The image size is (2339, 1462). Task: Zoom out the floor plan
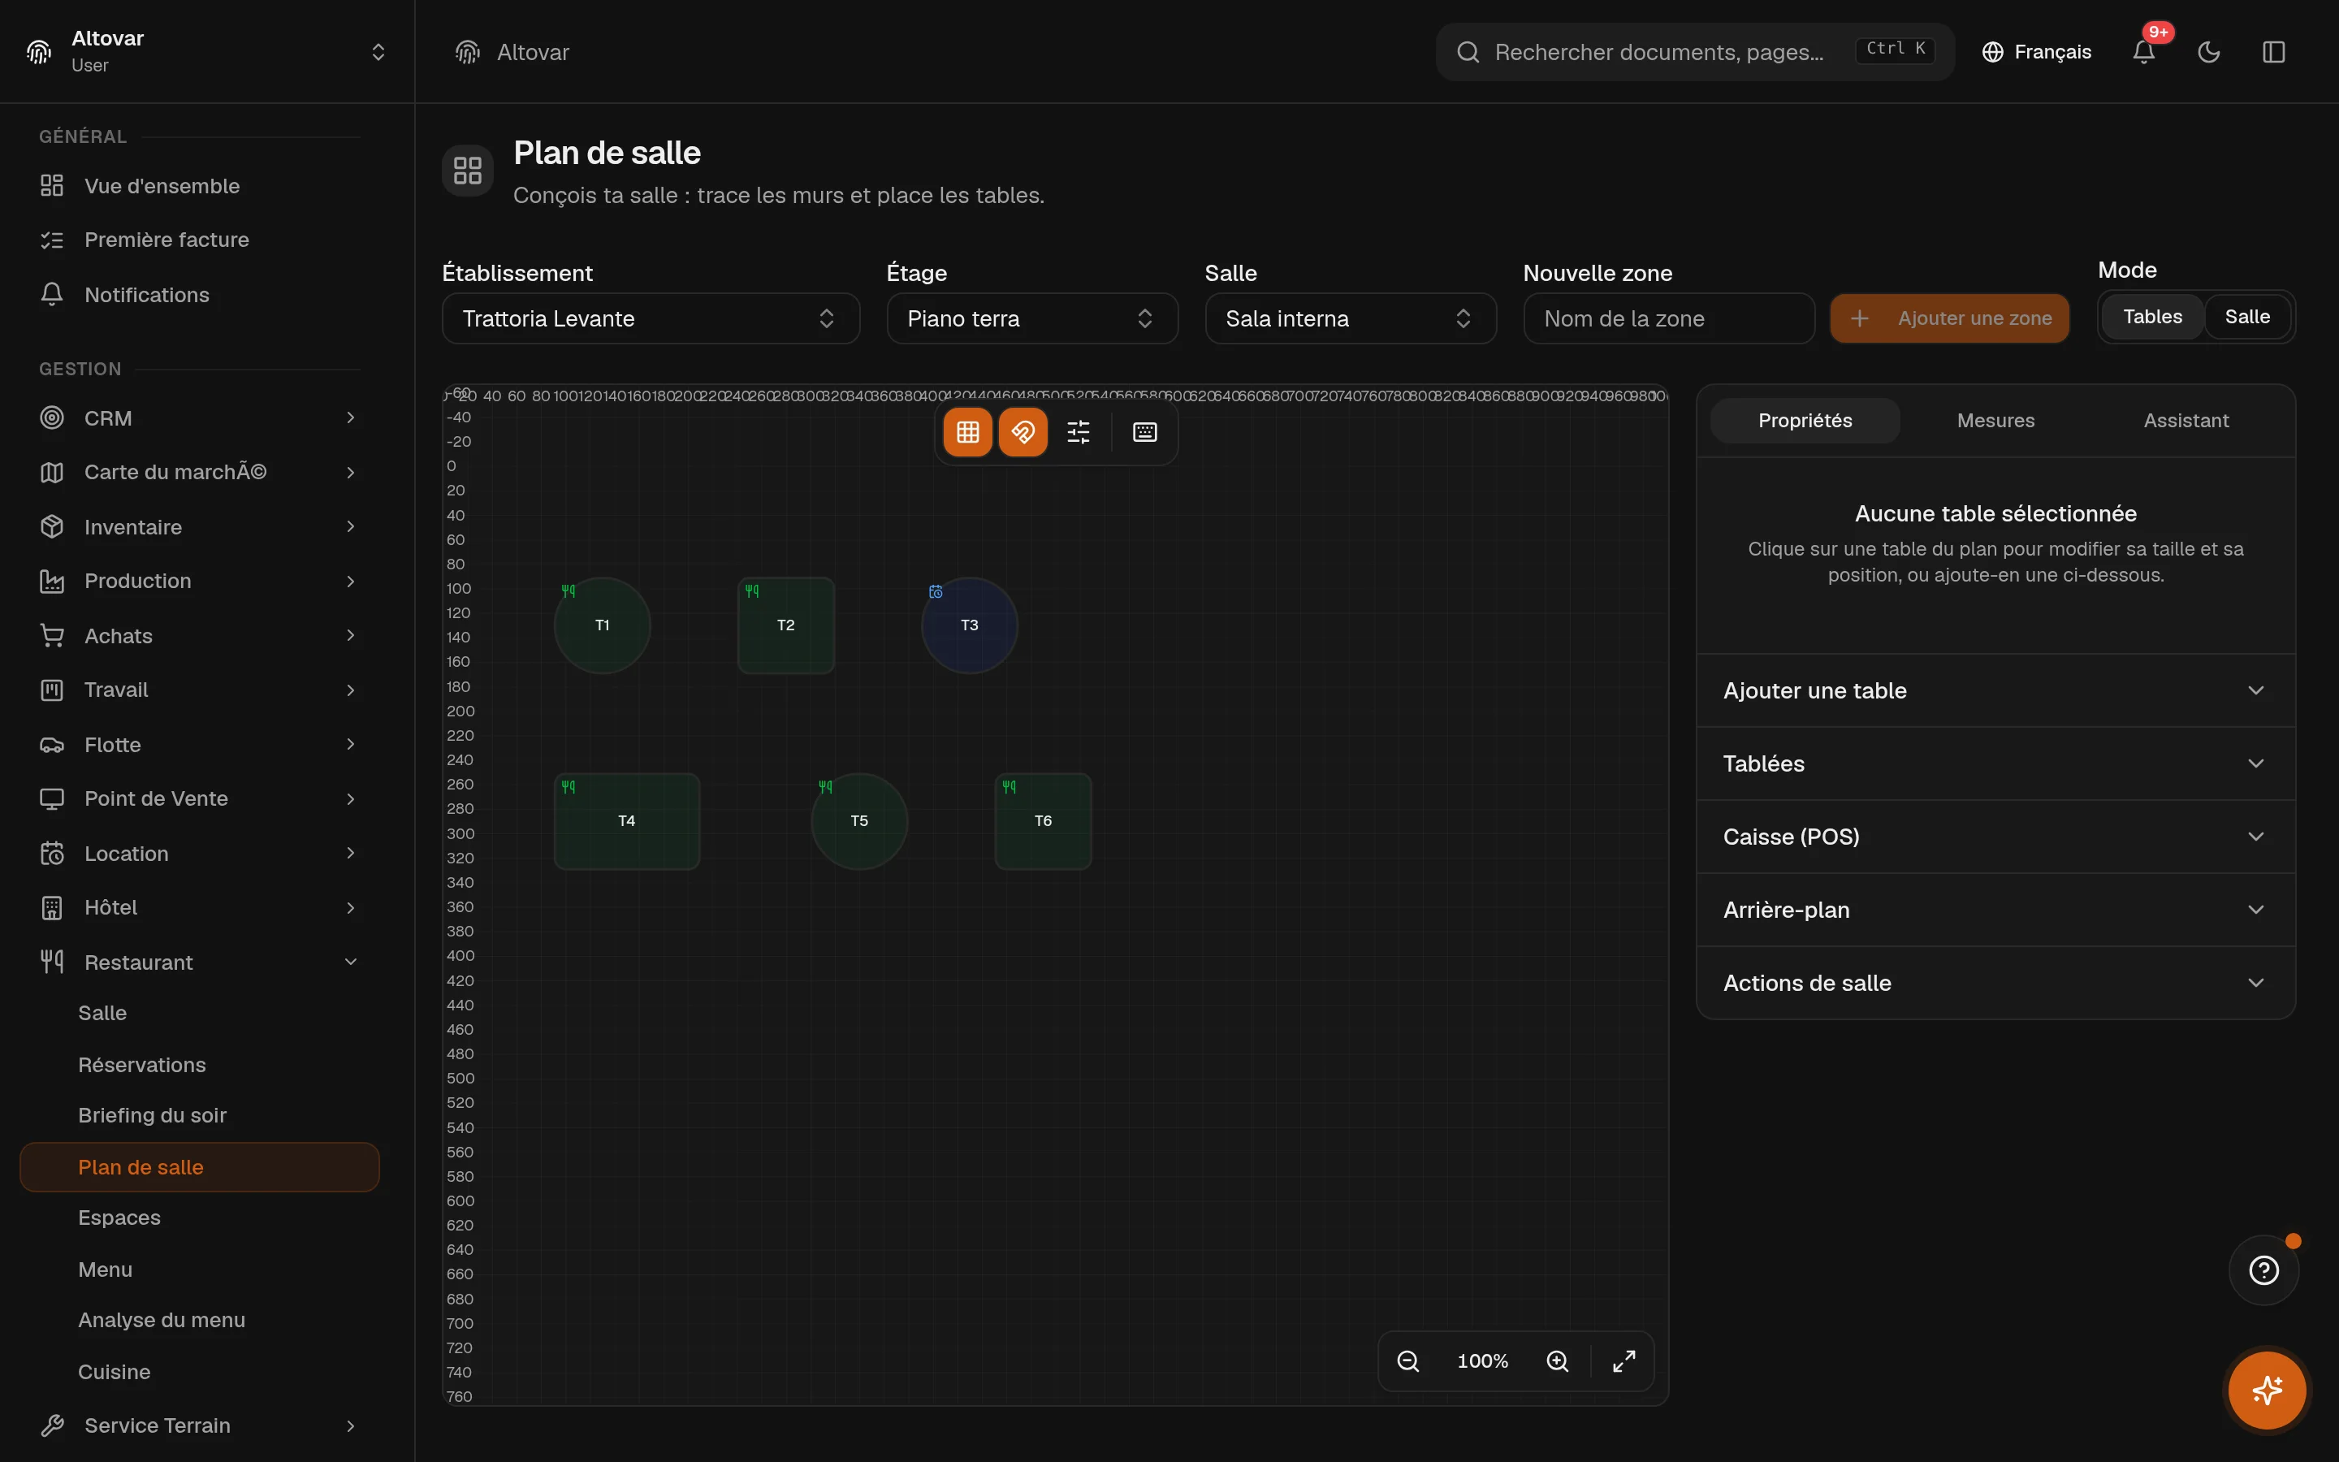1408,1361
